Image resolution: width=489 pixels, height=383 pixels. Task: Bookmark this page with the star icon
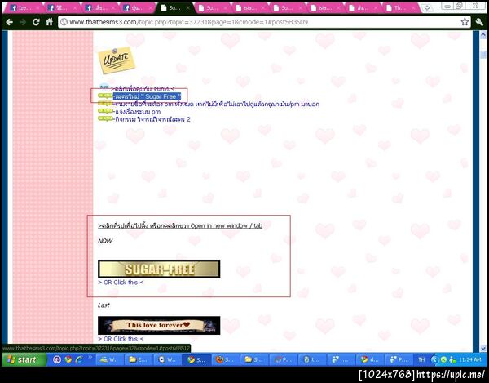pos(465,22)
